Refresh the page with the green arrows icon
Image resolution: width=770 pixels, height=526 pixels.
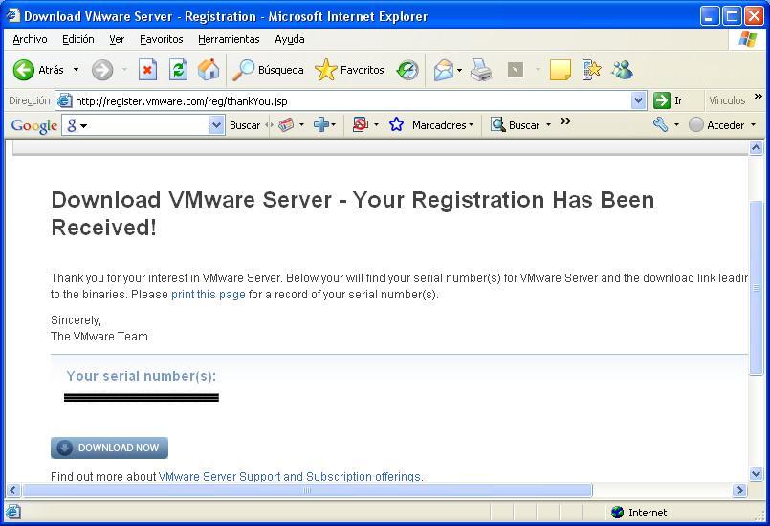178,70
